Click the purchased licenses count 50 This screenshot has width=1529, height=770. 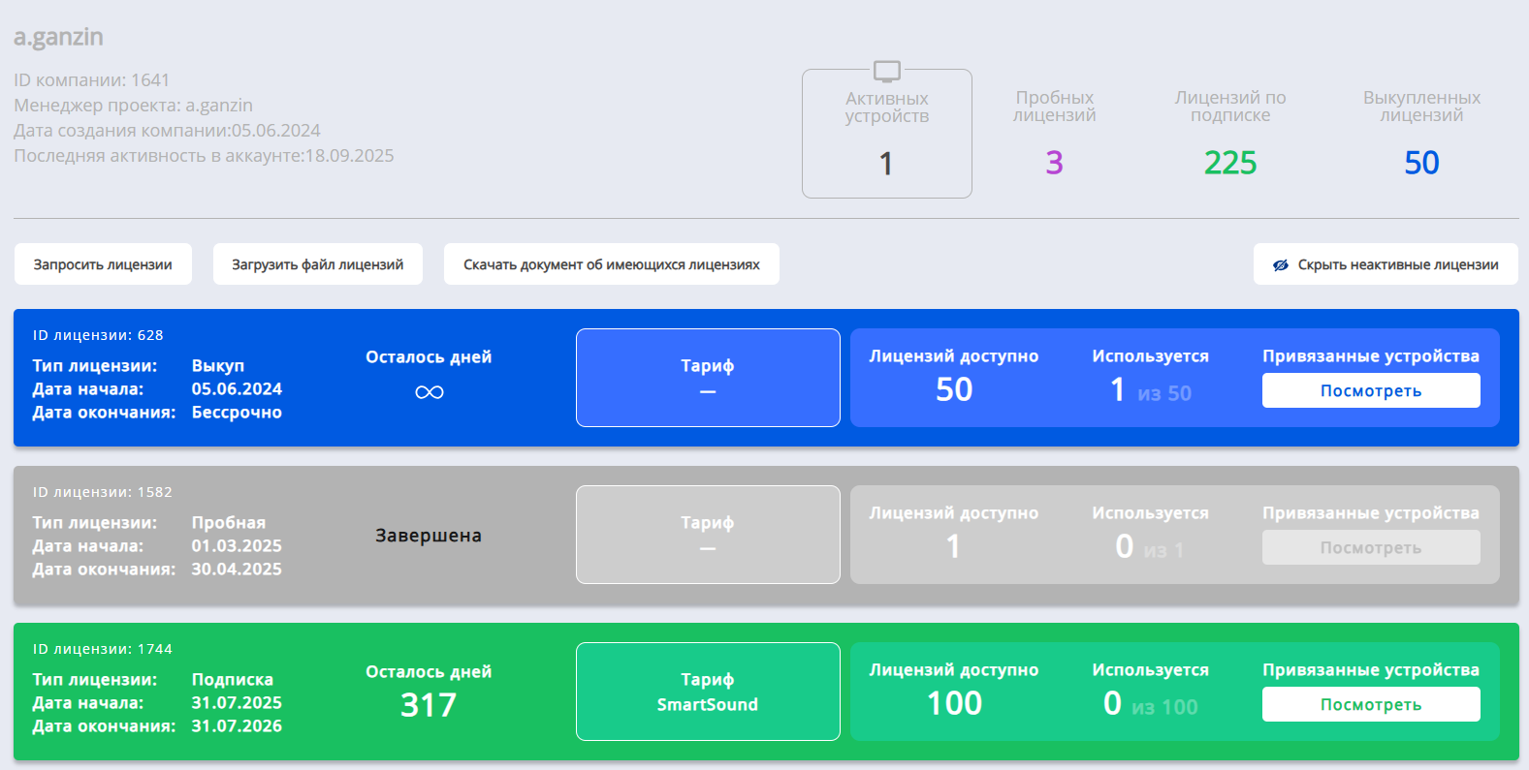(1421, 163)
